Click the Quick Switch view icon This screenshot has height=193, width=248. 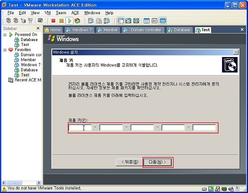coord(128,21)
